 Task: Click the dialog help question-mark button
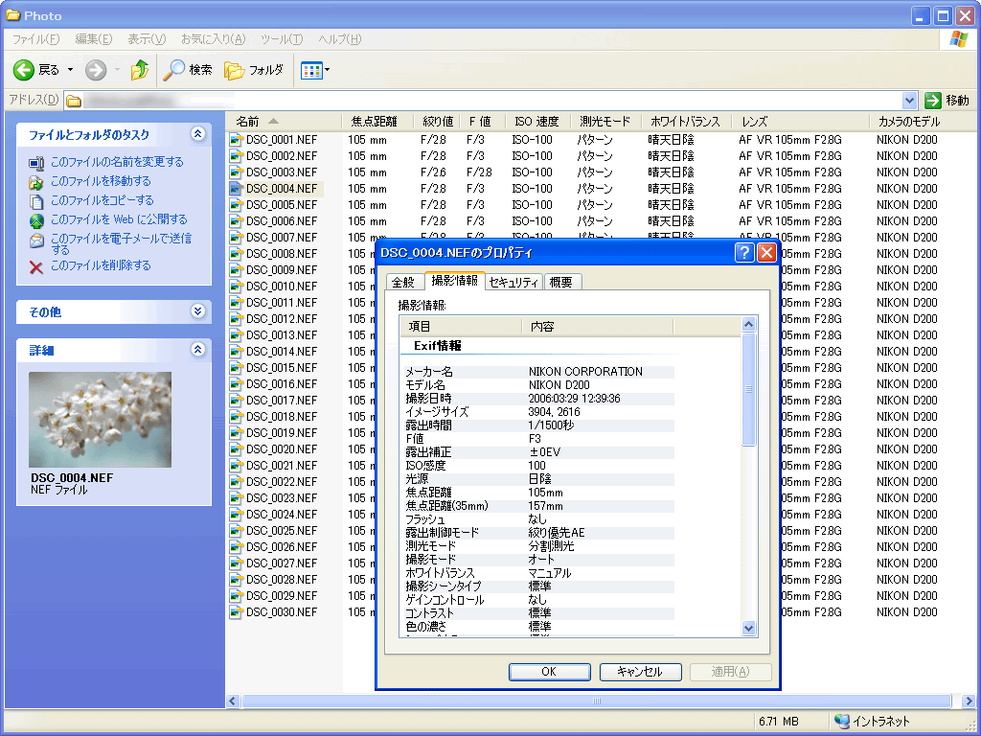pyautogui.click(x=743, y=253)
